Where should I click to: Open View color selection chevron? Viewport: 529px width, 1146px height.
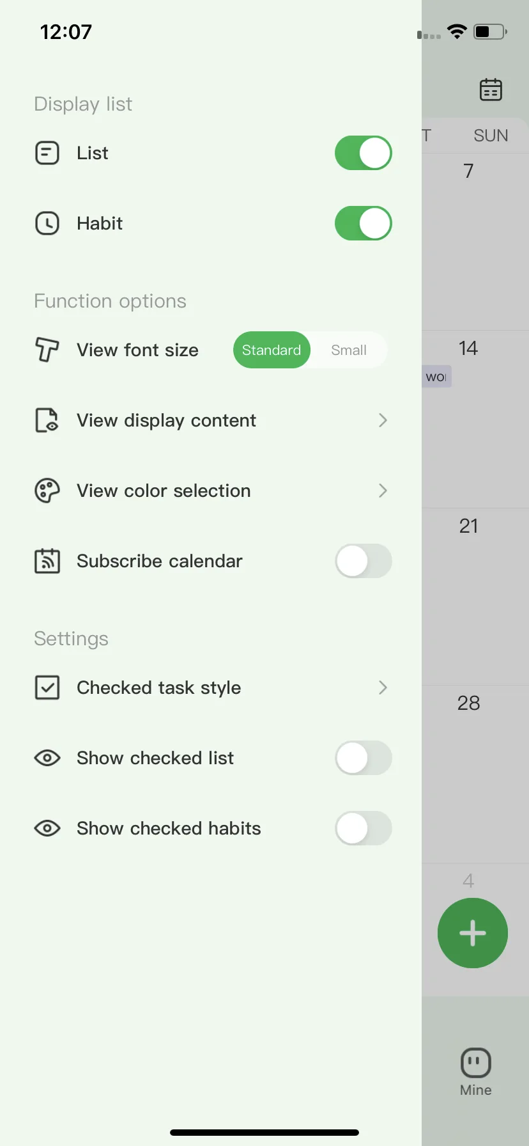[383, 491]
